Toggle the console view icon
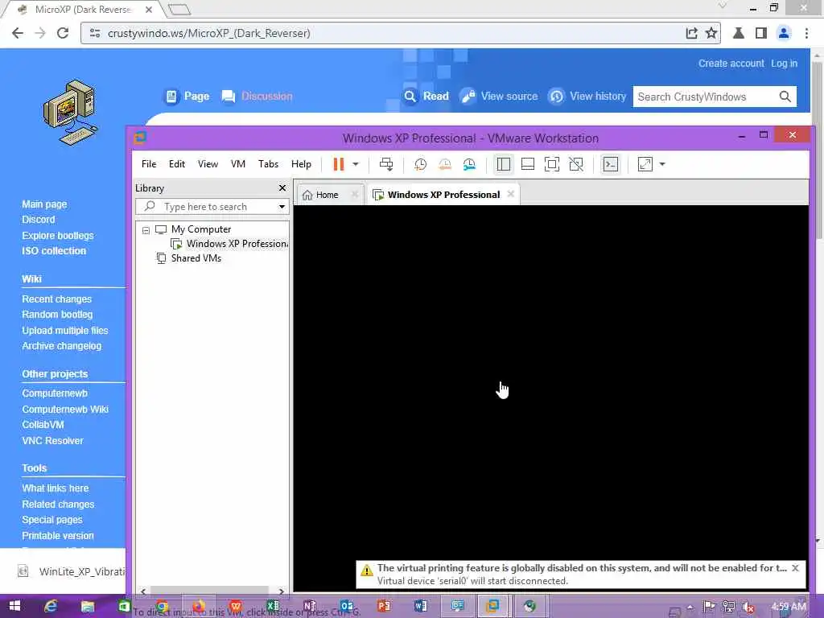 click(610, 164)
